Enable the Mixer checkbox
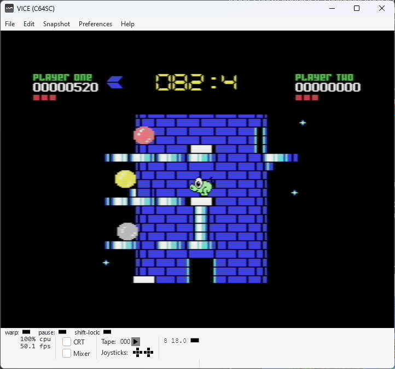The height and width of the screenshot is (369, 395). pos(67,353)
